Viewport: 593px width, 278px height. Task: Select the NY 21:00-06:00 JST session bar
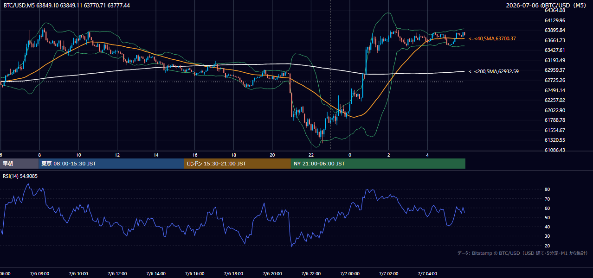click(378, 164)
